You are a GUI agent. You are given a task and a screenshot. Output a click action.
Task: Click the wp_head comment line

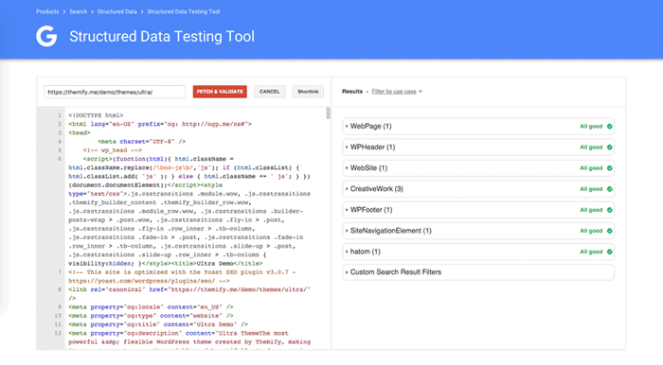pyautogui.click(x=112, y=150)
